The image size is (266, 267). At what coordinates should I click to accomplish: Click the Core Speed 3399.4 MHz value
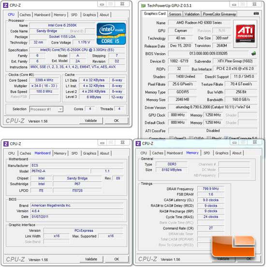click(44, 80)
